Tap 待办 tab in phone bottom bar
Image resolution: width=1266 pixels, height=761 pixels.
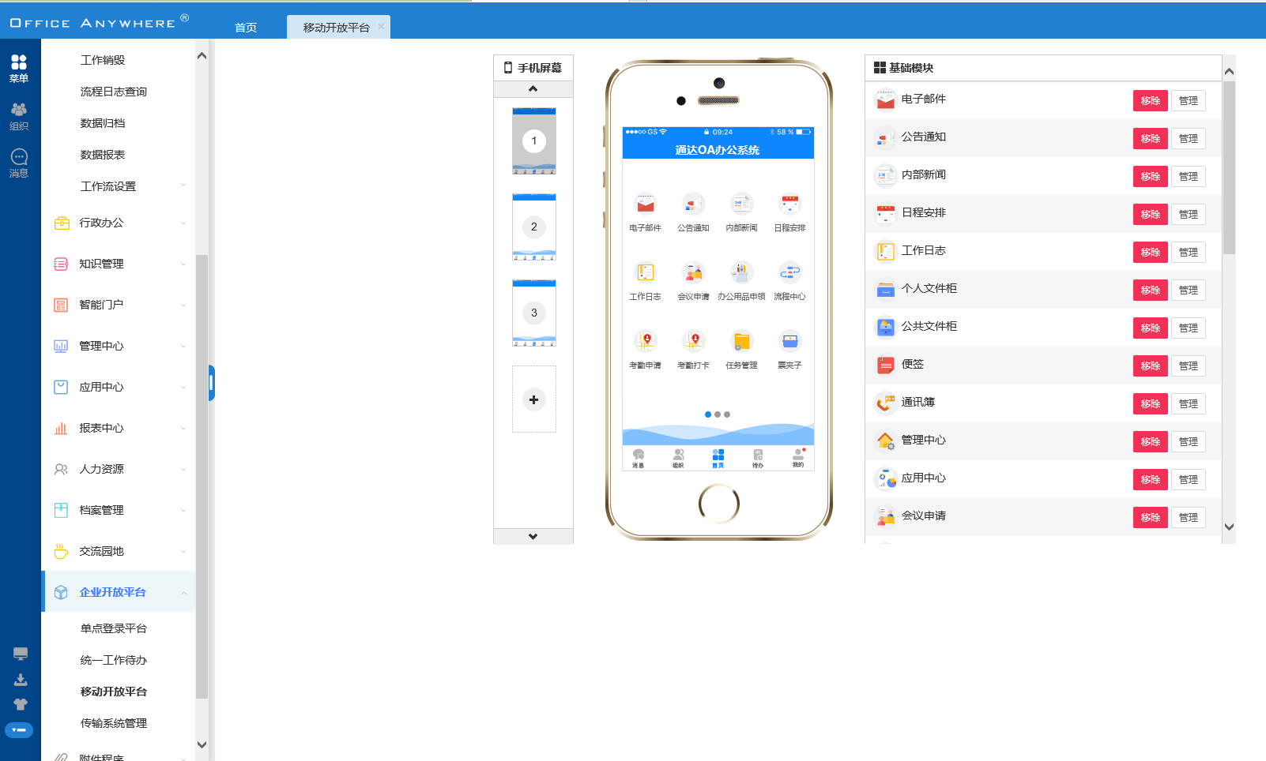pyautogui.click(x=758, y=459)
